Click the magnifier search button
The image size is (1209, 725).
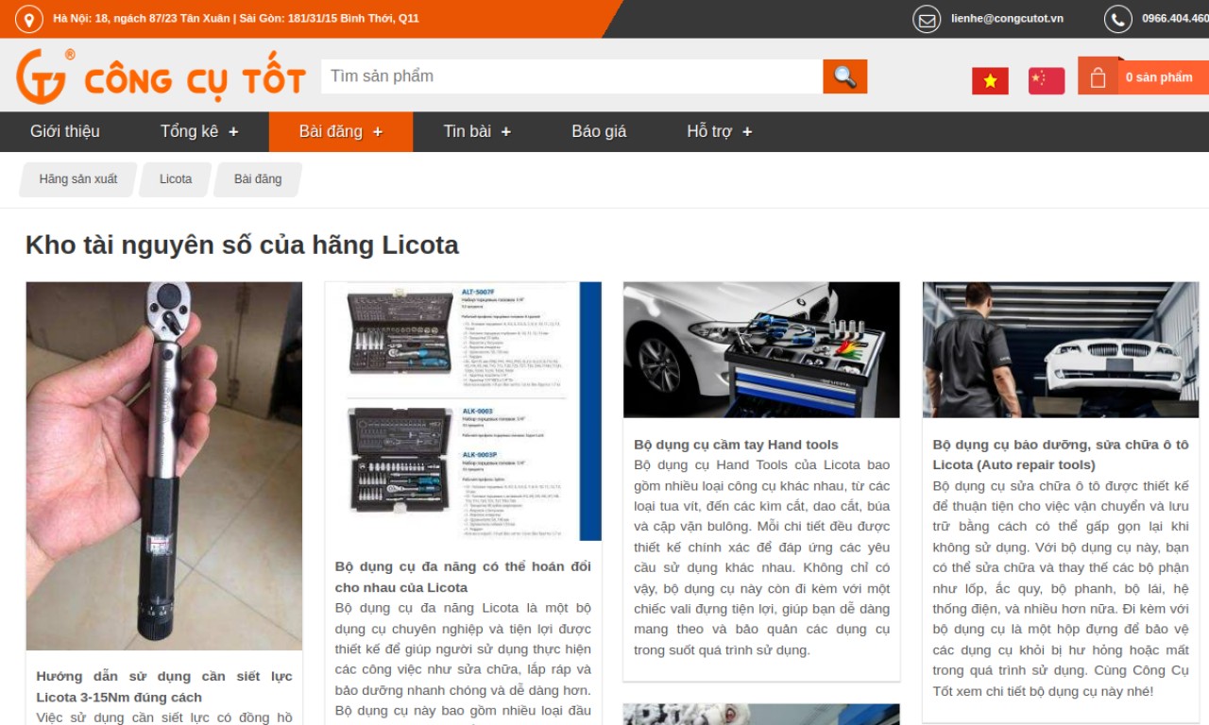844,76
